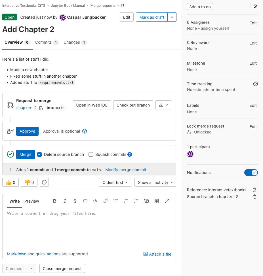Change sorting via the Oldest first dropdown
Viewport: 263px width, 276px height.
pyautogui.click(x=115, y=182)
